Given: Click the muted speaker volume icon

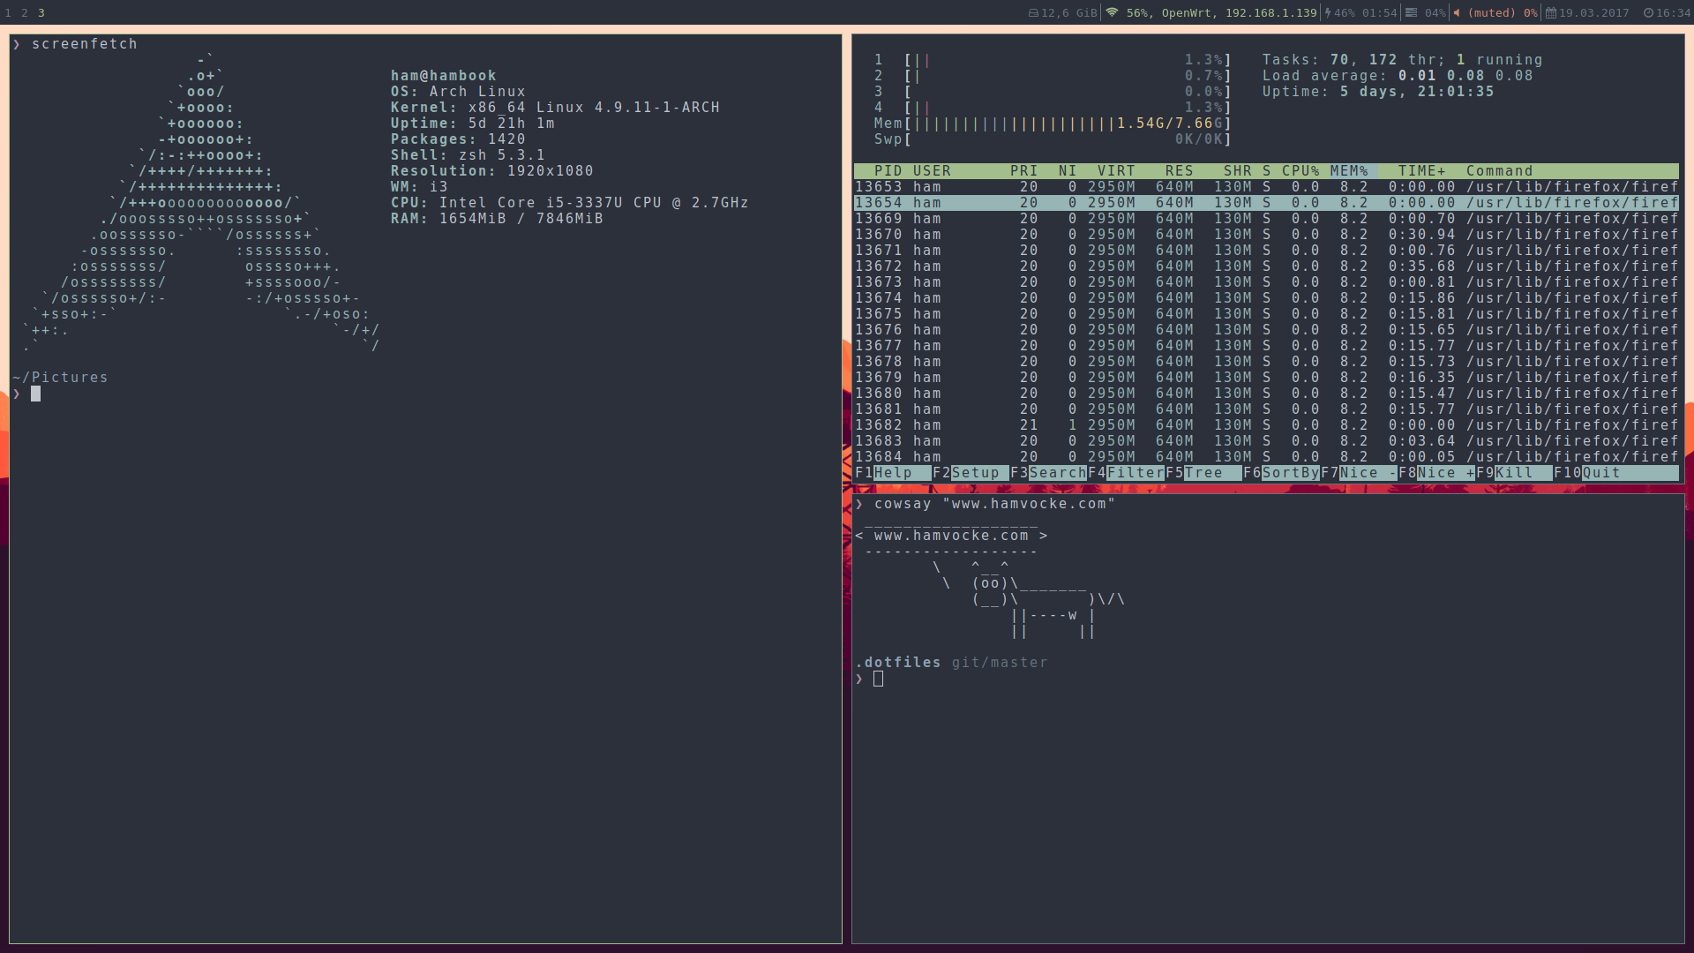Looking at the screenshot, I should pyautogui.click(x=1457, y=13).
